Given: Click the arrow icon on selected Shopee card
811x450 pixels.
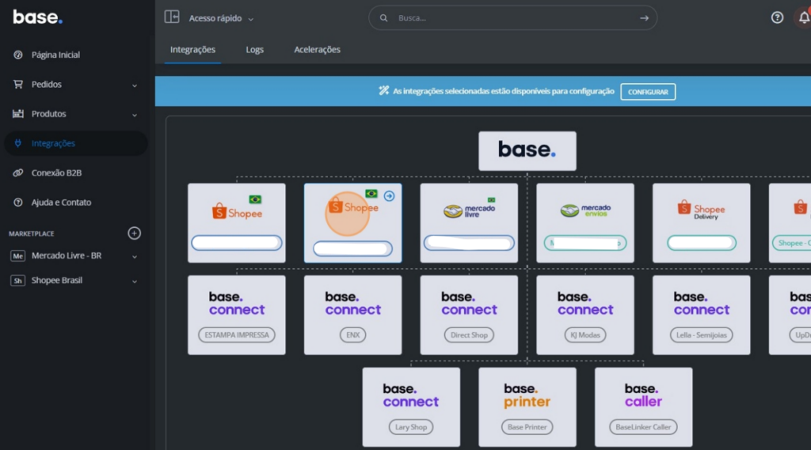Looking at the screenshot, I should click(389, 195).
